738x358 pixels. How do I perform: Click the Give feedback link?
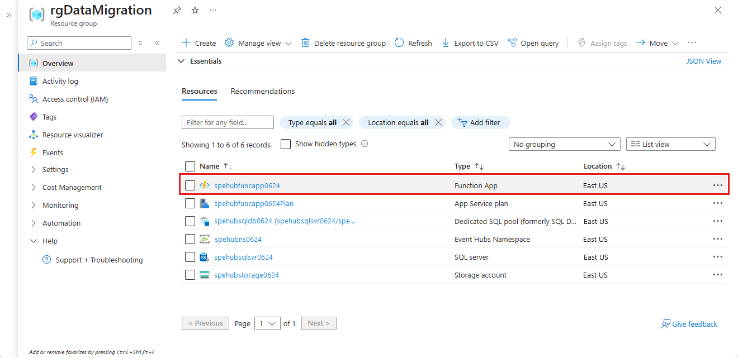pos(689,324)
